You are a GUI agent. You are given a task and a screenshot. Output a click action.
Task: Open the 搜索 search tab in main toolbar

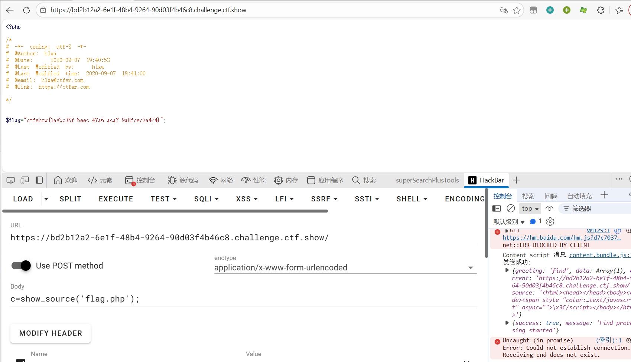(364, 180)
